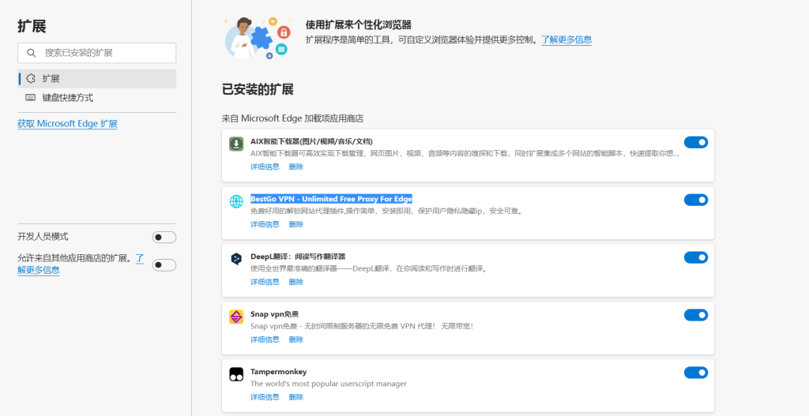Click the 使用扩展来个性化浏览器 heading
809x416 pixels.
pos(358,24)
